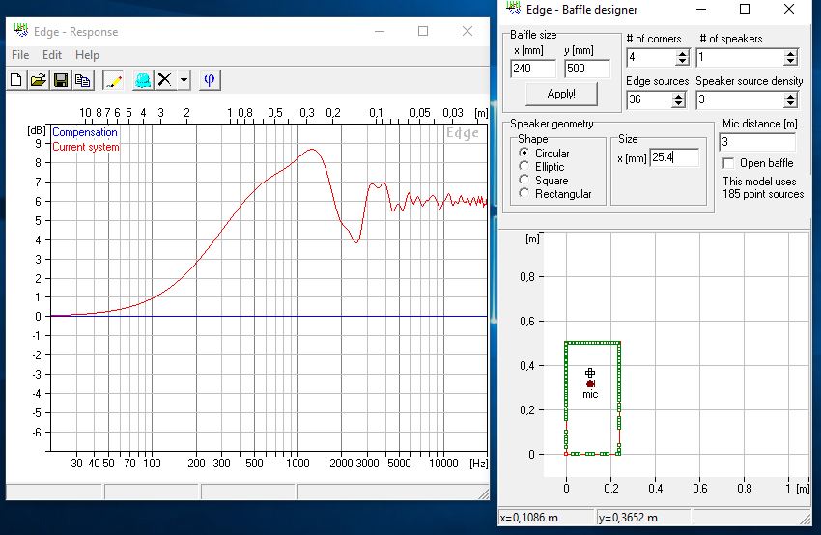Select the Elliptic speaker shape

[x=524, y=166]
